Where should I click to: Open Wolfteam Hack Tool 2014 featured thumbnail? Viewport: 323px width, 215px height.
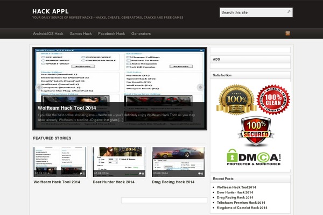pos(60,162)
